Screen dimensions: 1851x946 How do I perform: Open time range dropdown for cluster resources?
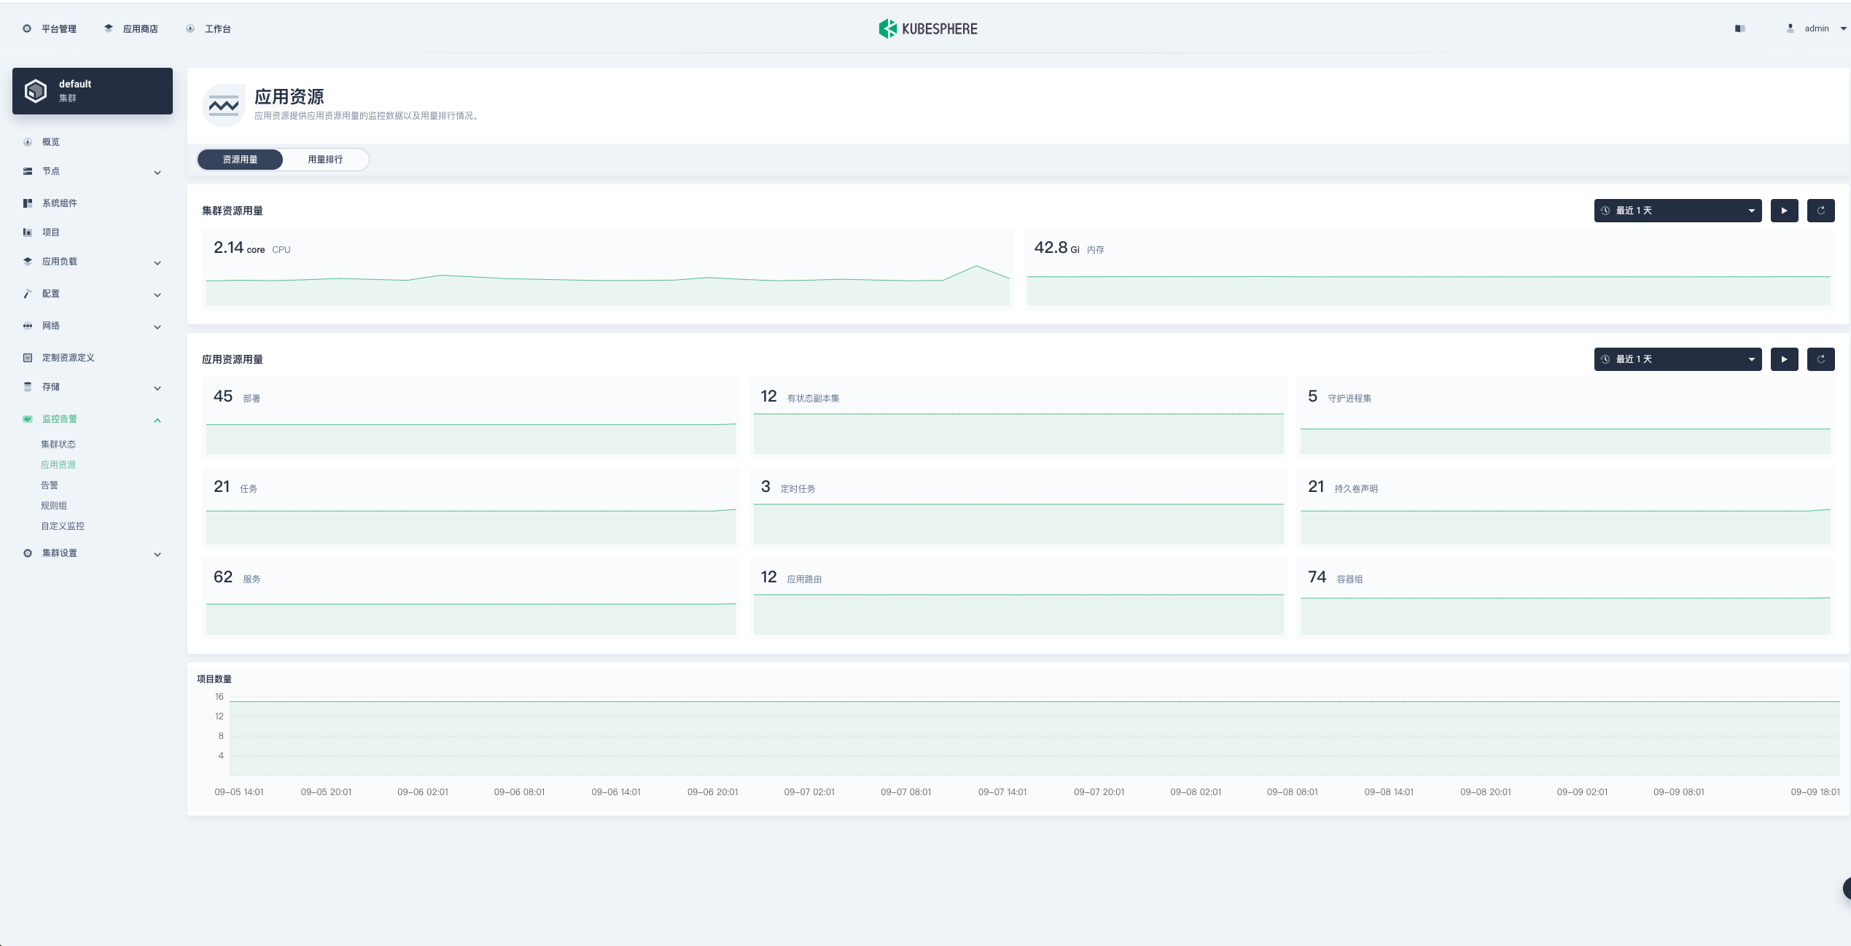(1677, 211)
